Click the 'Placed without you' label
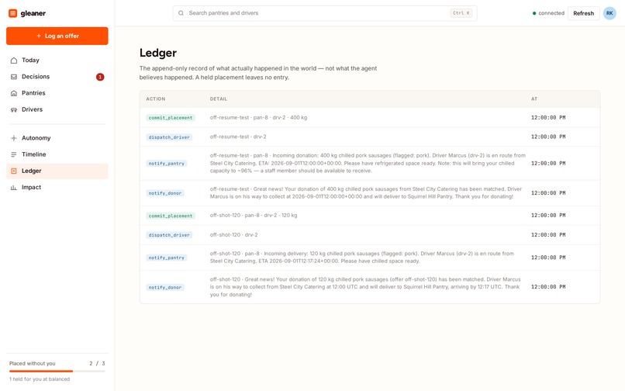 point(33,364)
